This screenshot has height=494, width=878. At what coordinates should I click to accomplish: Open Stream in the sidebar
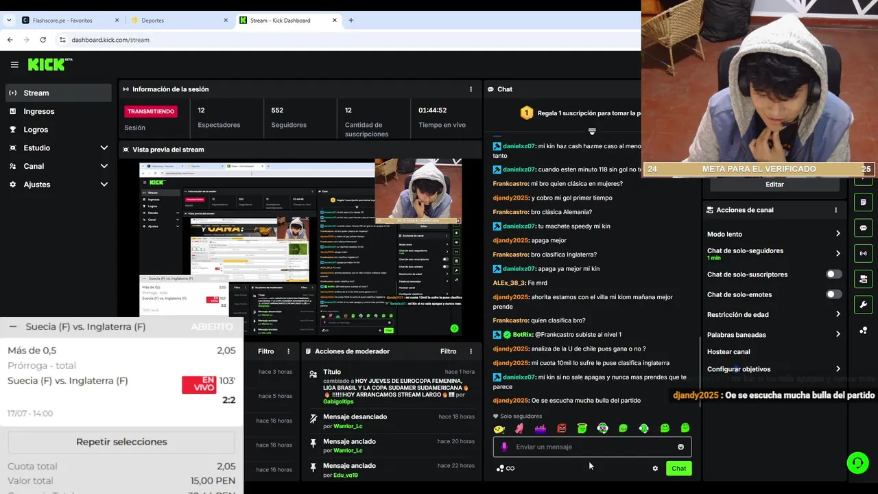(58, 93)
